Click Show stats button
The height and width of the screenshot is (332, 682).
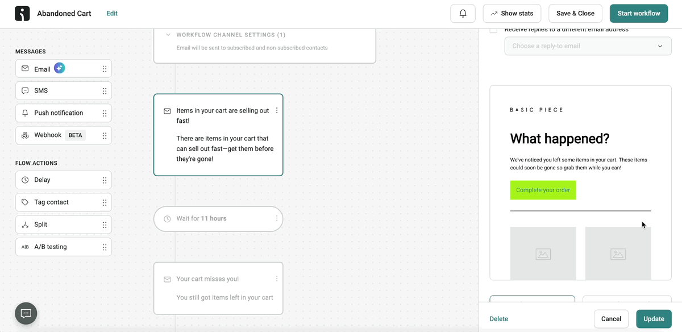click(511, 14)
